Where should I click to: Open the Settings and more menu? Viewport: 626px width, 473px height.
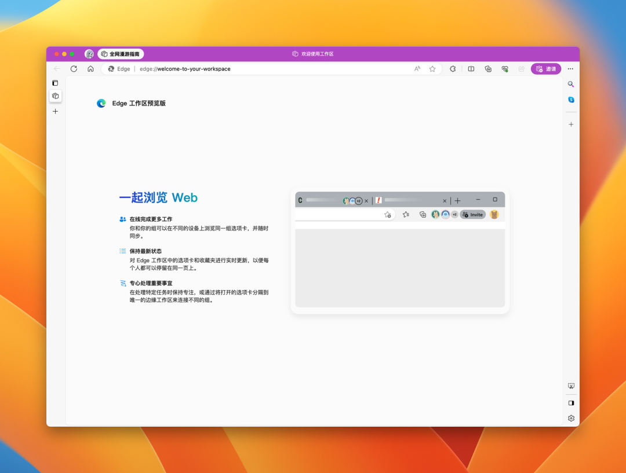click(x=570, y=68)
